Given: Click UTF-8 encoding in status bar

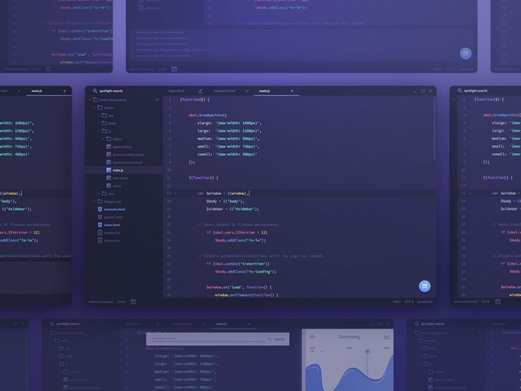Looking at the screenshot, I should [x=409, y=302].
